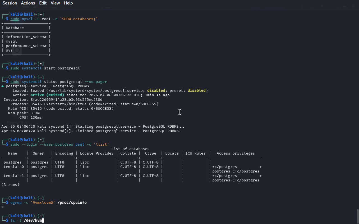This screenshot has height=224, width=359.
Task: Click the /dev/kvm path in the last command
Action: (x=33, y=221)
